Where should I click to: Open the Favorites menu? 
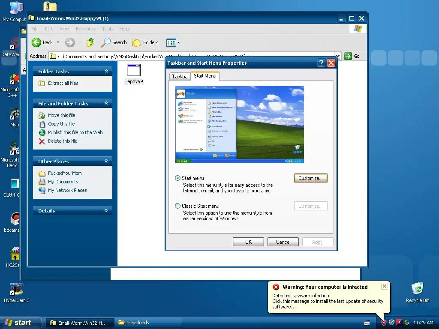85,29
